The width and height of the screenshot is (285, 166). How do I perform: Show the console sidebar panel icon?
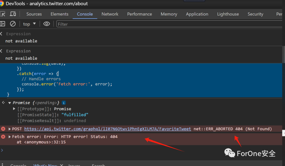[x=3, y=24]
